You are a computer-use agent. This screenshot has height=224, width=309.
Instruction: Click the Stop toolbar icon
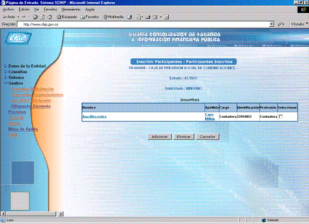[35, 17]
